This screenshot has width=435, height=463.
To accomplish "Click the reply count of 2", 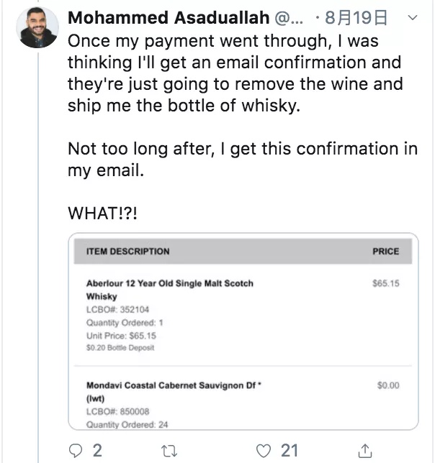I will 97,451.
